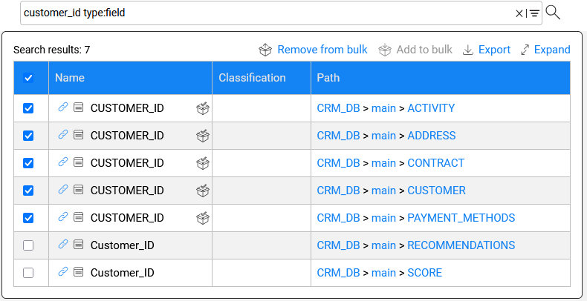Viewport: 587px width, 301px height.
Task: Check the SCORE row checkbox
Action: coord(28,273)
